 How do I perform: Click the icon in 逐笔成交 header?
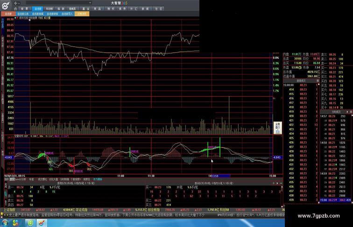click(318, 81)
